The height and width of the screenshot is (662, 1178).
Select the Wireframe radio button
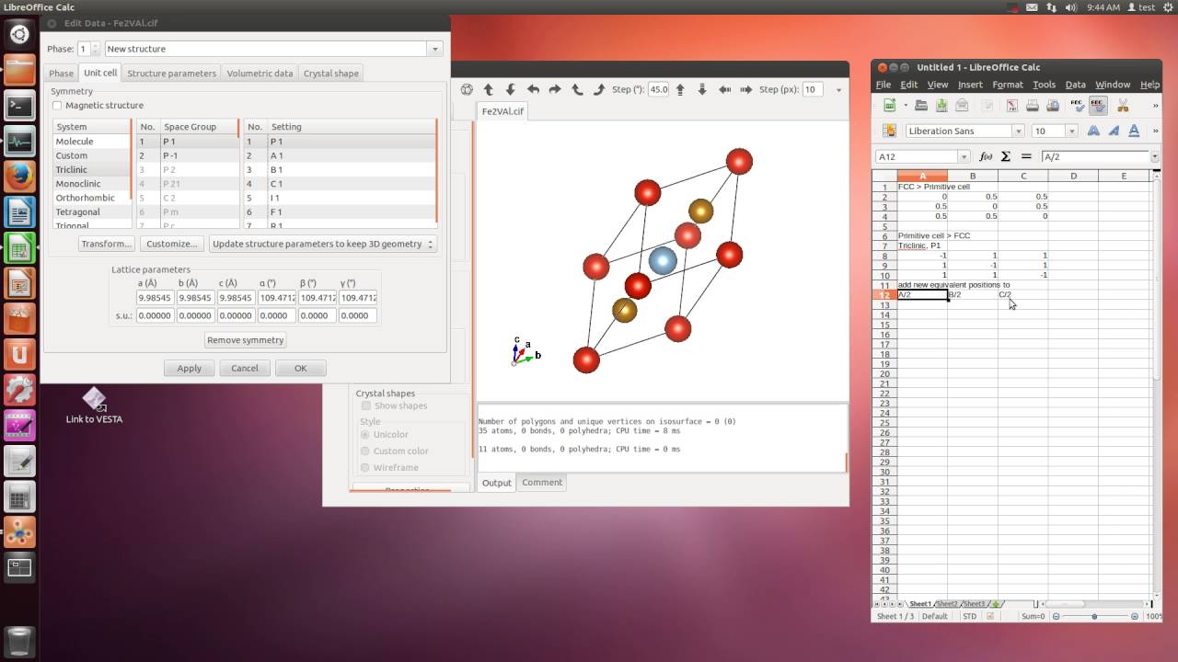[365, 467]
